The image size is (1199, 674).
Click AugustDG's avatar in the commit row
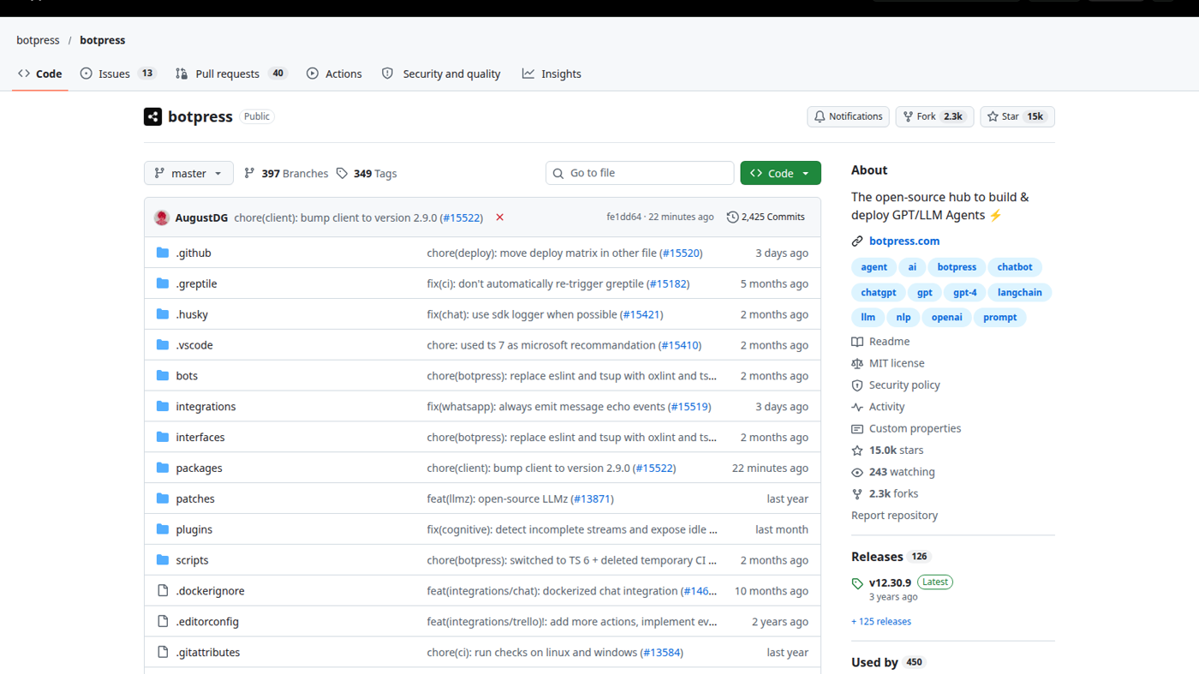[162, 218]
